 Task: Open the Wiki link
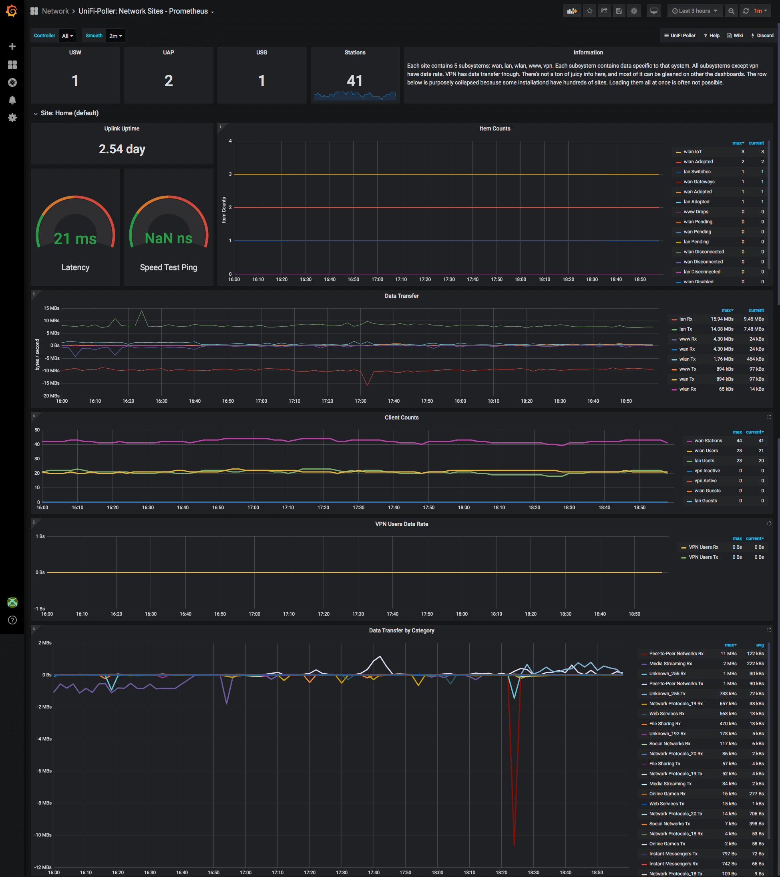[735, 36]
